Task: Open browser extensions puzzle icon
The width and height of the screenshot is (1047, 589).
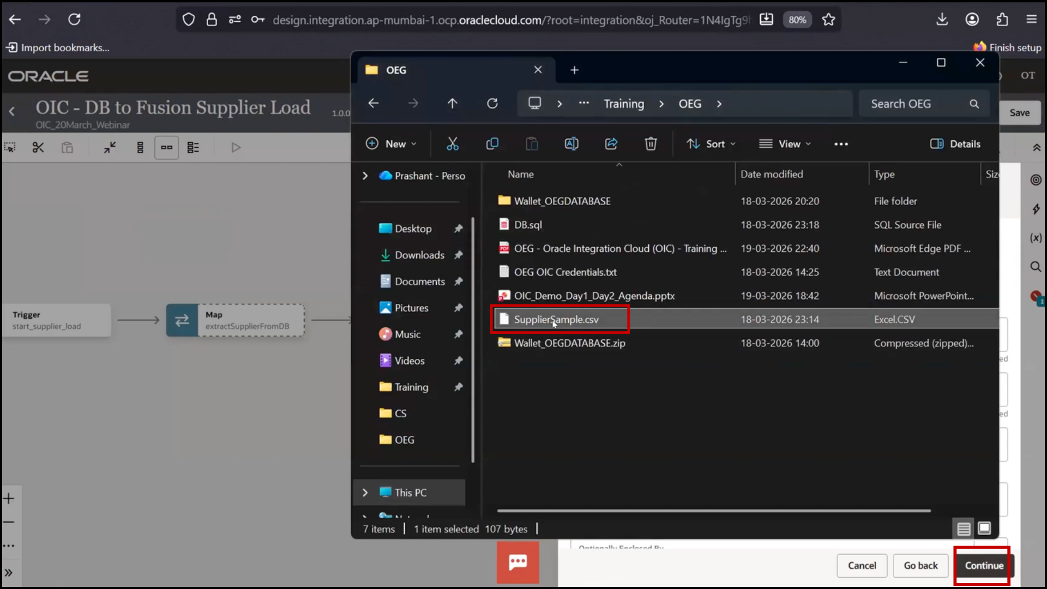Action: coord(1002,20)
